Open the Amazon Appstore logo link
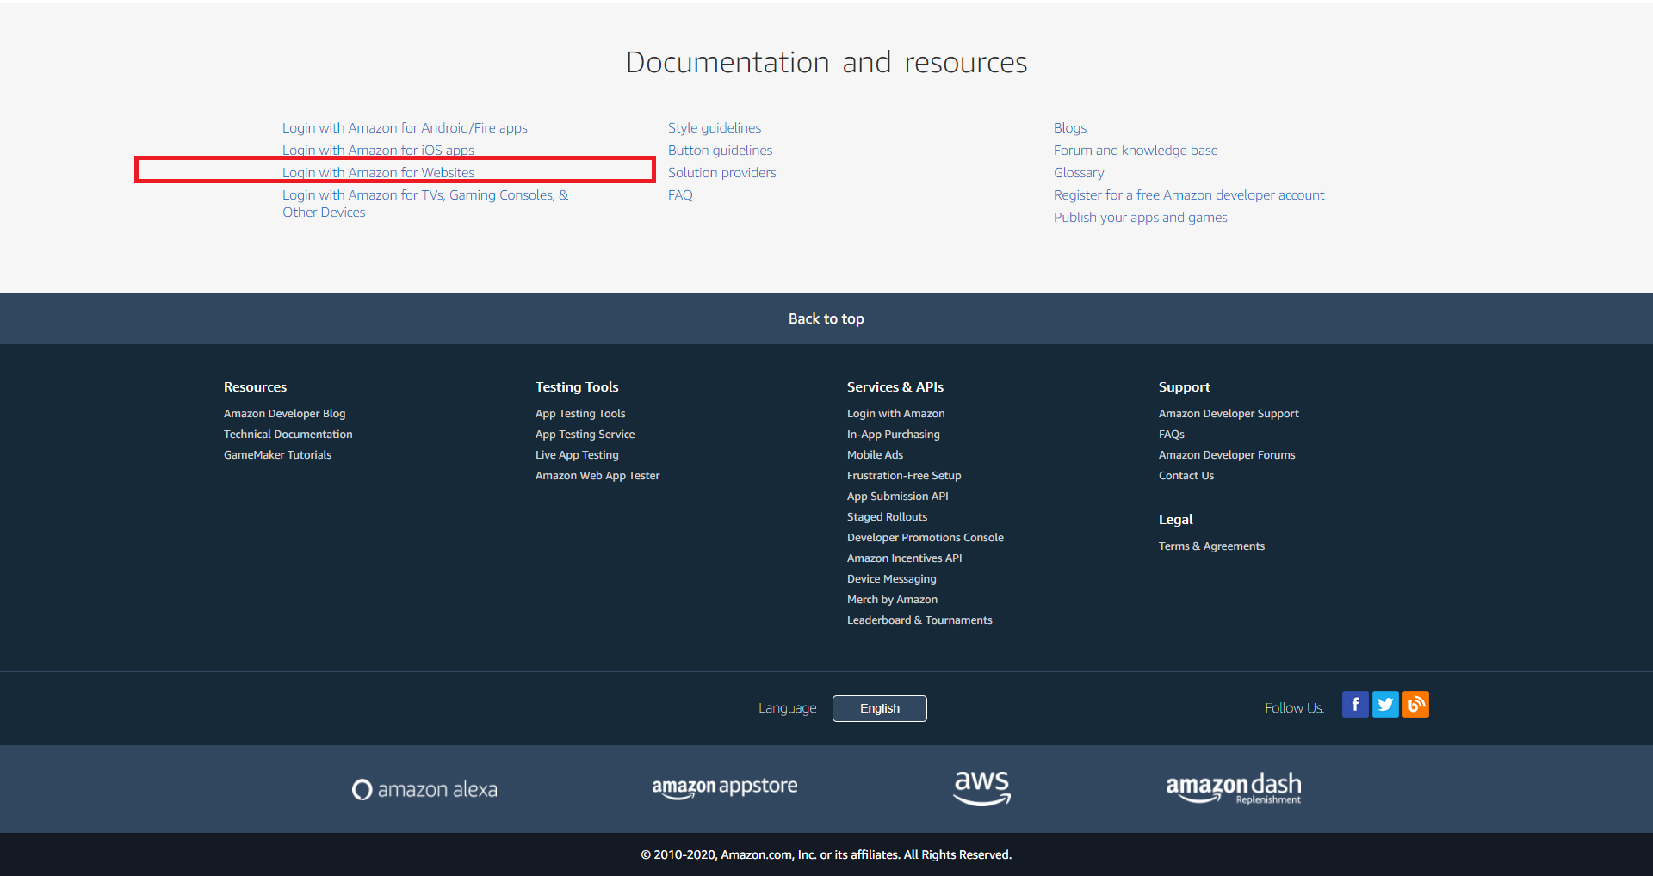 click(725, 787)
